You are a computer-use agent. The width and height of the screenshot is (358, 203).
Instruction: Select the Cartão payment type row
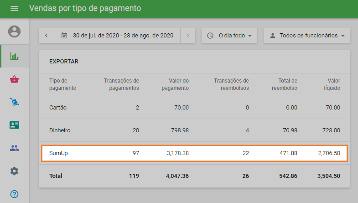pyautogui.click(x=194, y=108)
